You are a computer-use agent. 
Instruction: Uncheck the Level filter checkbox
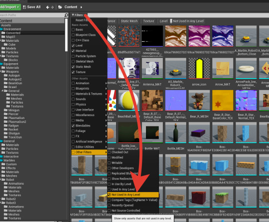pos(73,46)
